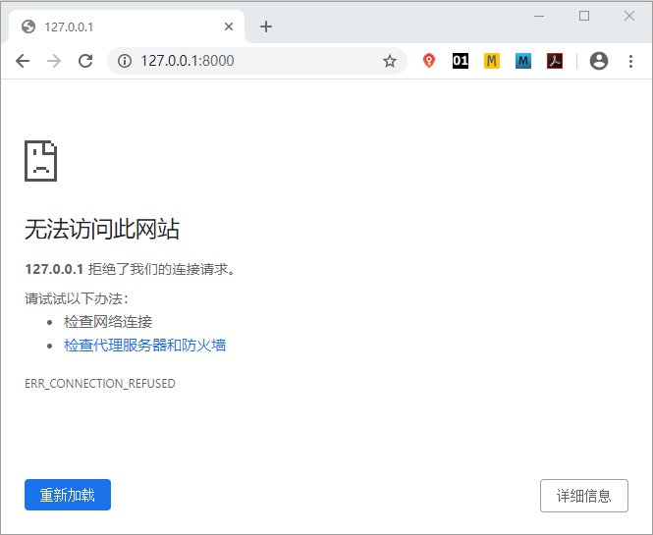Open the user profile avatar menu

tap(599, 61)
